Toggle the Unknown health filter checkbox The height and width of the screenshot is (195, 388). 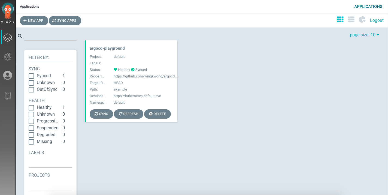click(31, 114)
